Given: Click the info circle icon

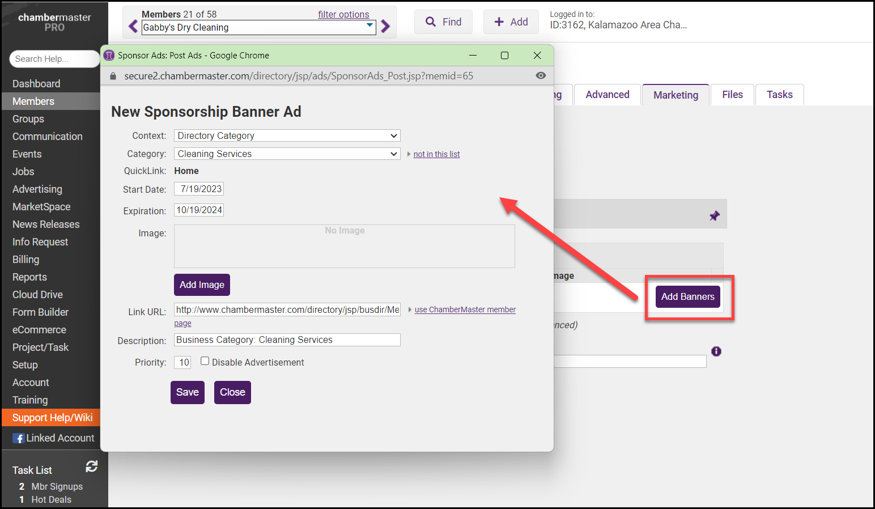Looking at the screenshot, I should pos(716,351).
